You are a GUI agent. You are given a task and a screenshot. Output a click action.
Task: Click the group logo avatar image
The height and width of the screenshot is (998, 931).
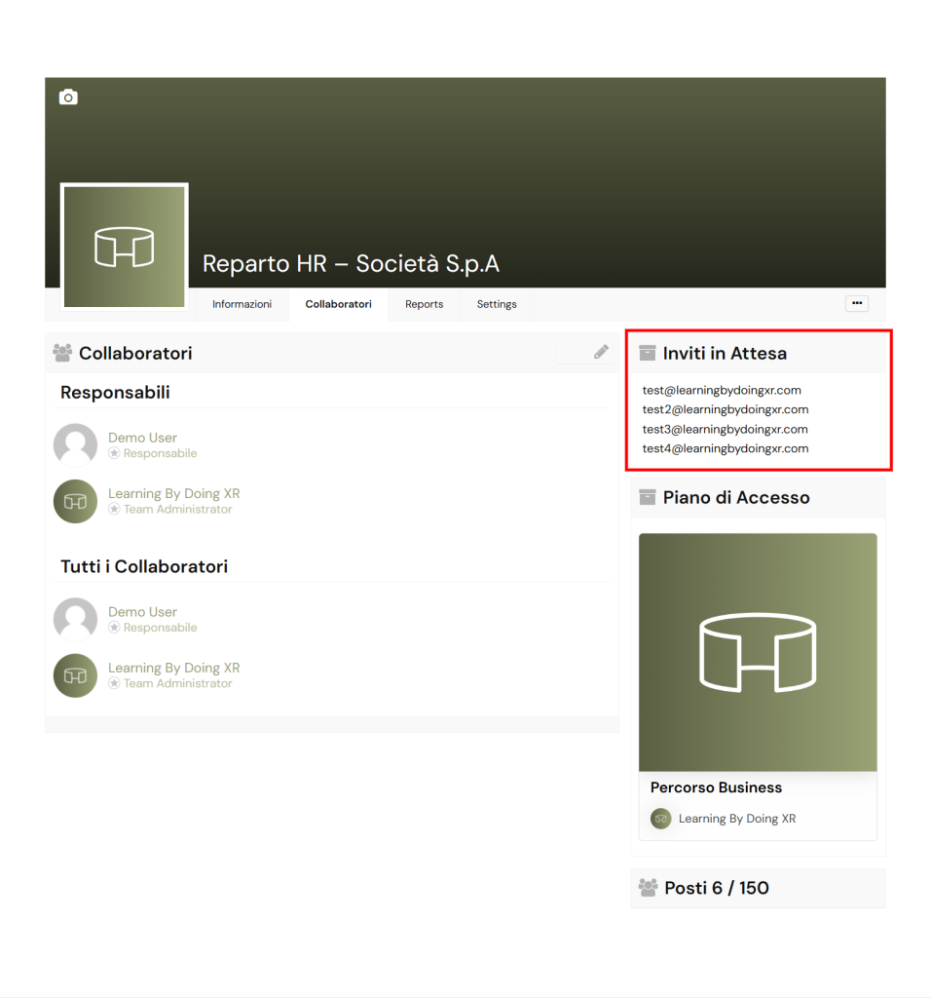pos(124,247)
